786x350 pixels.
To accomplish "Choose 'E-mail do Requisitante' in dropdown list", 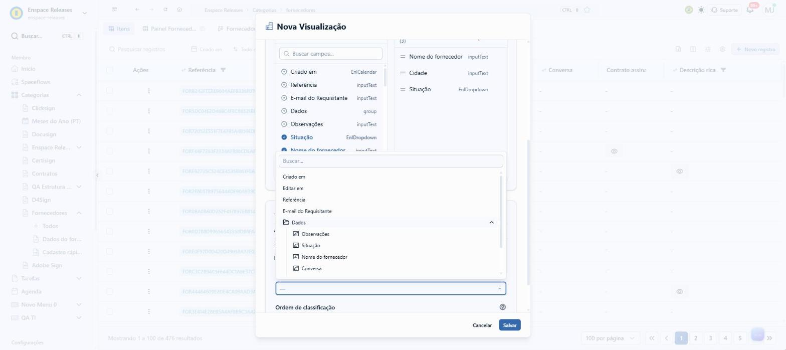I will (x=307, y=211).
